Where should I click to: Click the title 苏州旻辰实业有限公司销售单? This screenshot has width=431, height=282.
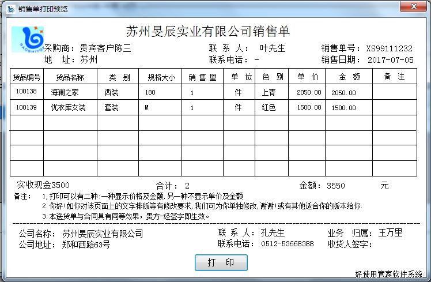[x=208, y=31]
